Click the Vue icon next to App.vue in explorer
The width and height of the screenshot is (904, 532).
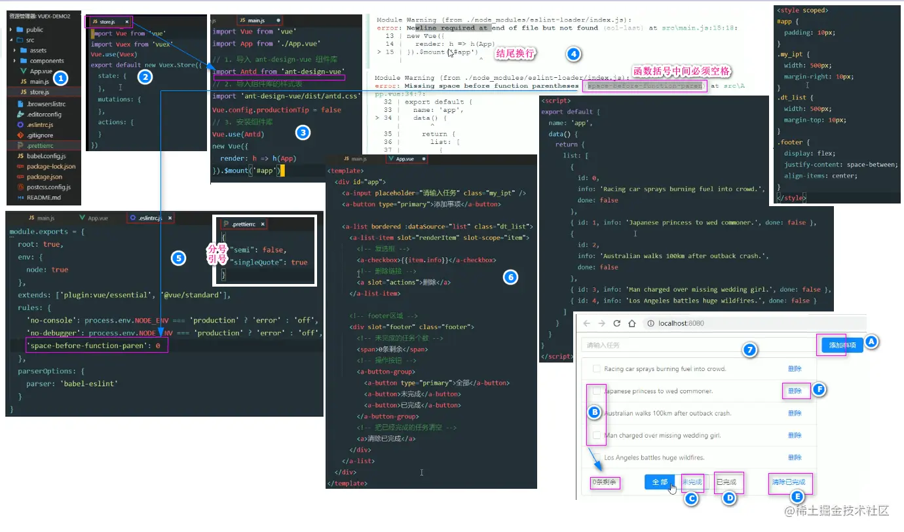[24, 71]
